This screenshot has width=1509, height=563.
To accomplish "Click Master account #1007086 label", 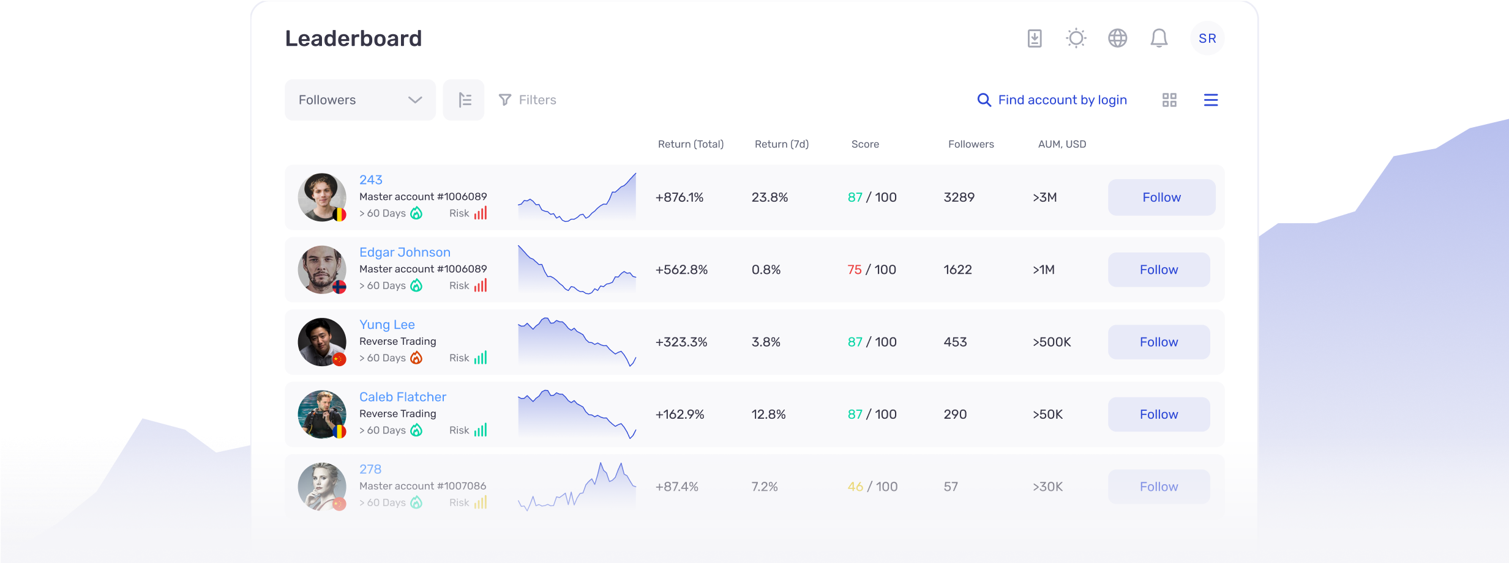I will click(422, 486).
